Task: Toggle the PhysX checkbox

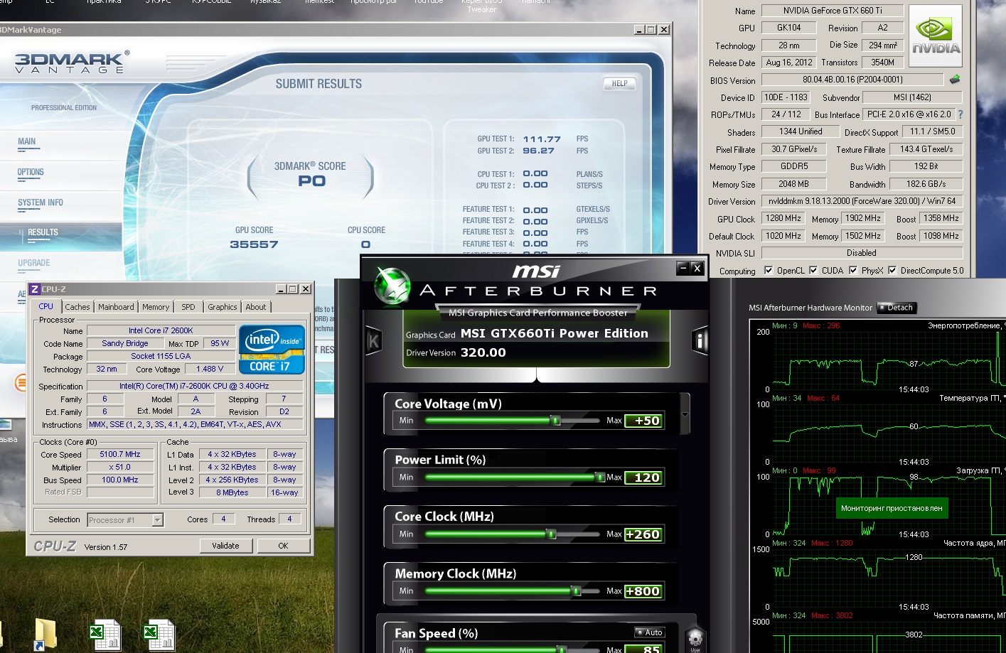Action: point(852,271)
